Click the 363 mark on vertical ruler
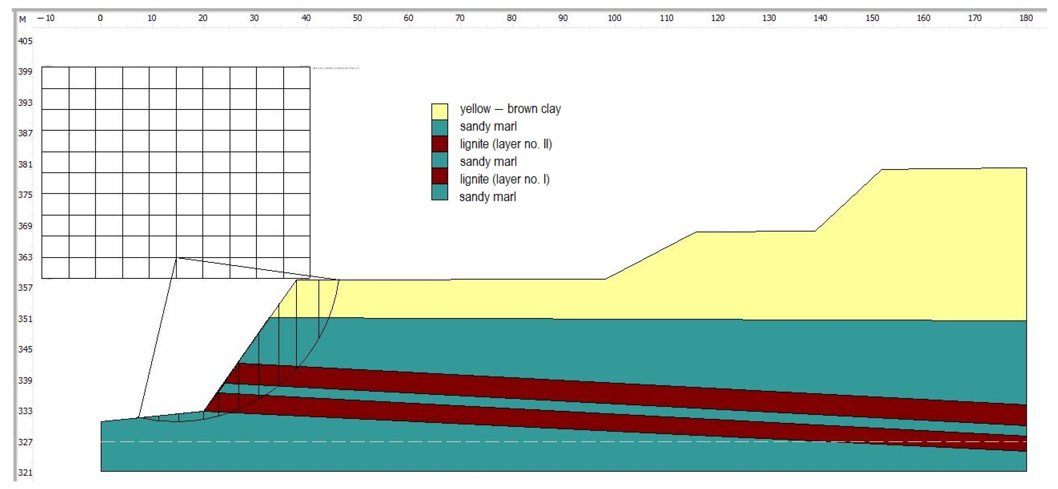Screen dimensions: 1058x489 click(x=25, y=257)
